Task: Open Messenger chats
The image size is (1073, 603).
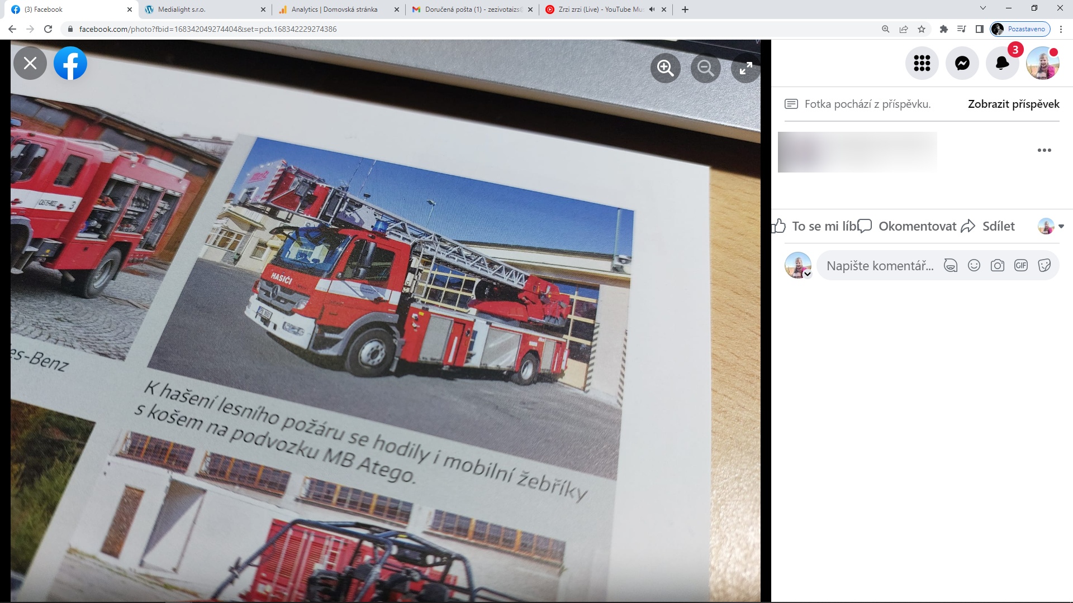Action: click(962, 63)
